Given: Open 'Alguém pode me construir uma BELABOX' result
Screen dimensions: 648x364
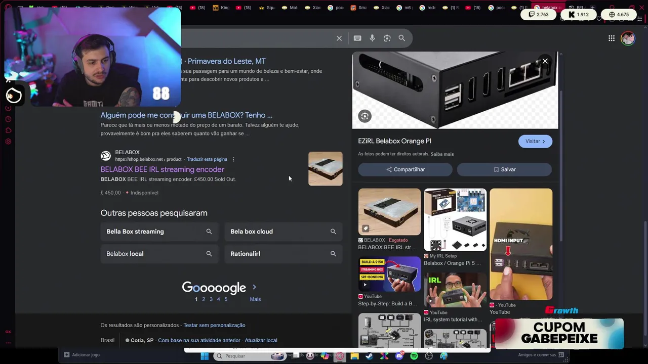Looking at the screenshot, I should pos(186,115).
